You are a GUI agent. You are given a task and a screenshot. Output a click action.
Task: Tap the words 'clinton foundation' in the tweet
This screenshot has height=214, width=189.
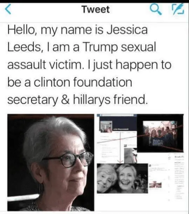(83, 82)
